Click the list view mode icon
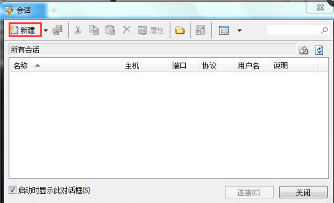This screenshot has width=334, height=203. click(x=223, y=30)
